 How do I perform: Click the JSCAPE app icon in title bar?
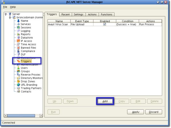click(x=3, y=2)
